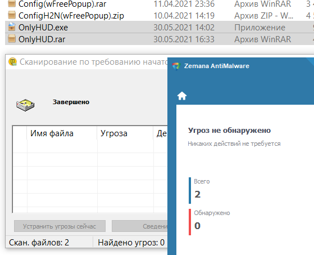The image size is (314, 255).
Task: Click Архив WinRAR type in OnlyHUD.rar row
Action: click(262, 39)
